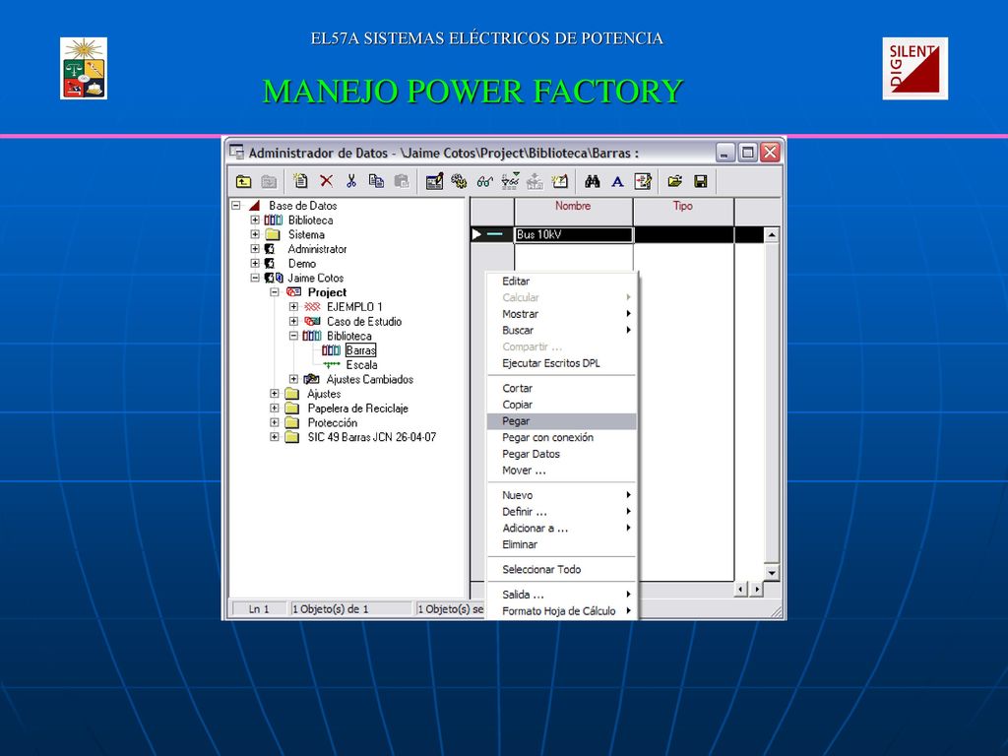Click the blue letter A icon
The width and height of the screenshot is (1008, 756).
(x=617, y=182)
